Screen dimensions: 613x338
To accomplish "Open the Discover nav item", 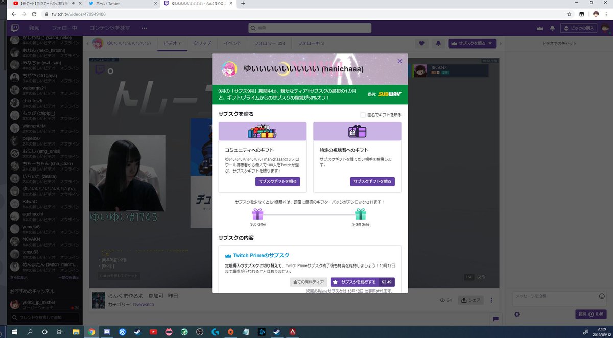I will click(x=34, y=28).
